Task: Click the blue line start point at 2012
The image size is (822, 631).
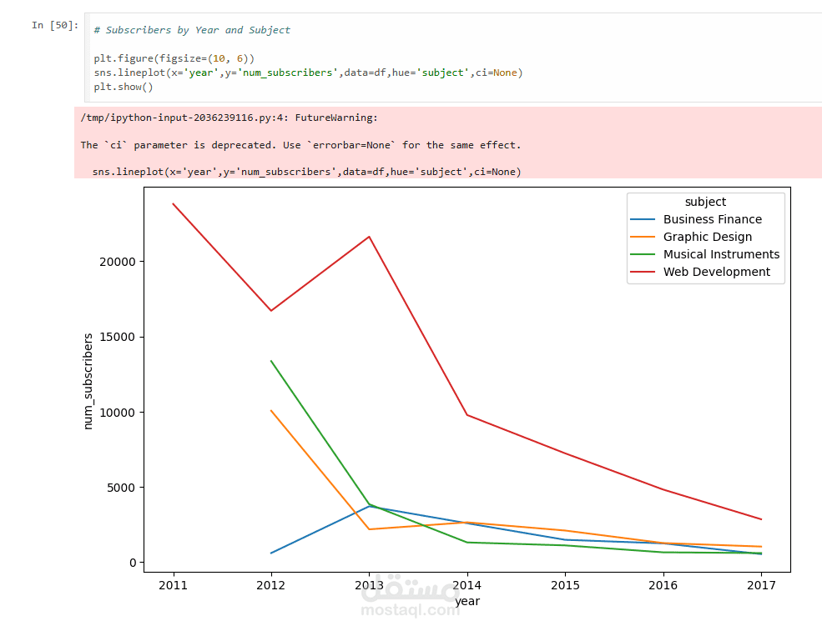Action: (x=271, y=553)
